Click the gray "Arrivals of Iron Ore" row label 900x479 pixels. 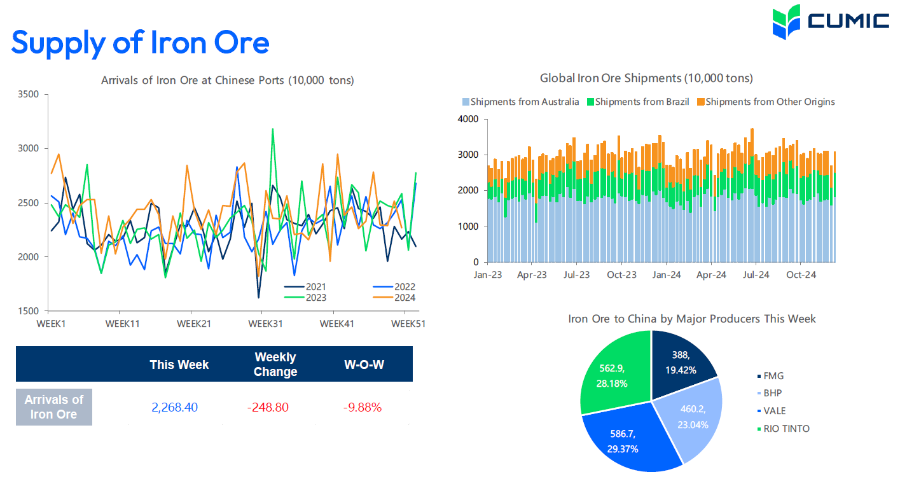tap(54, 407)
